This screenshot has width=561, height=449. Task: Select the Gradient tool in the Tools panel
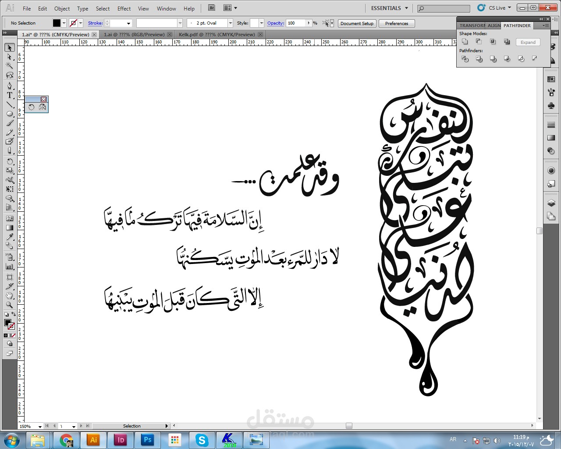tap(9, 228)
